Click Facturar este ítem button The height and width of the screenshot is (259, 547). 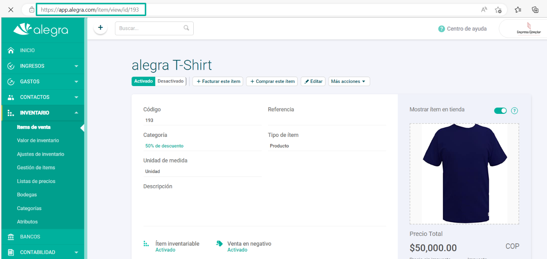pyautogui.click(x=218, y=81)
